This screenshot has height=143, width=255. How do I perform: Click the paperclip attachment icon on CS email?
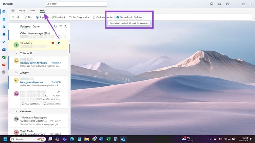pyautogui.click(x=58, y=92)
